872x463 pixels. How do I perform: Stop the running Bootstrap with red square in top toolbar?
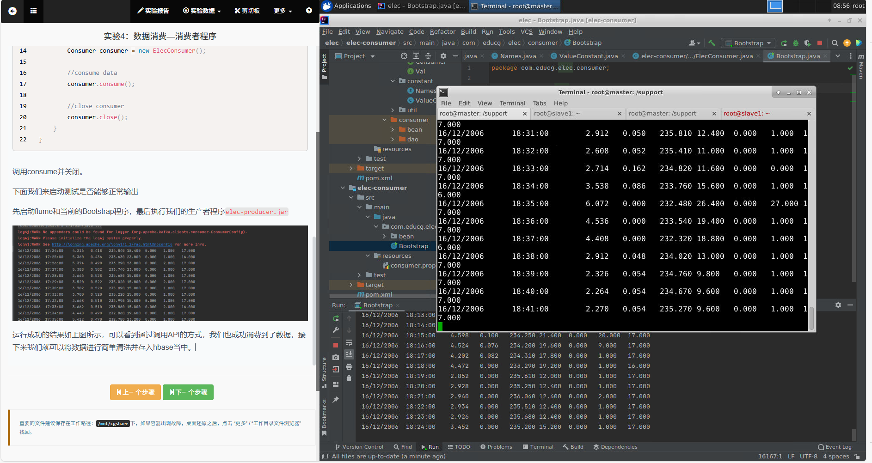click(x=820, y=43)
